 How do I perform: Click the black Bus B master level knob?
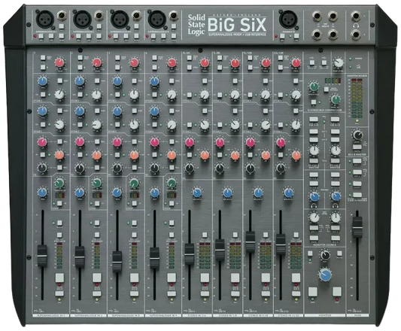point(357,135)
